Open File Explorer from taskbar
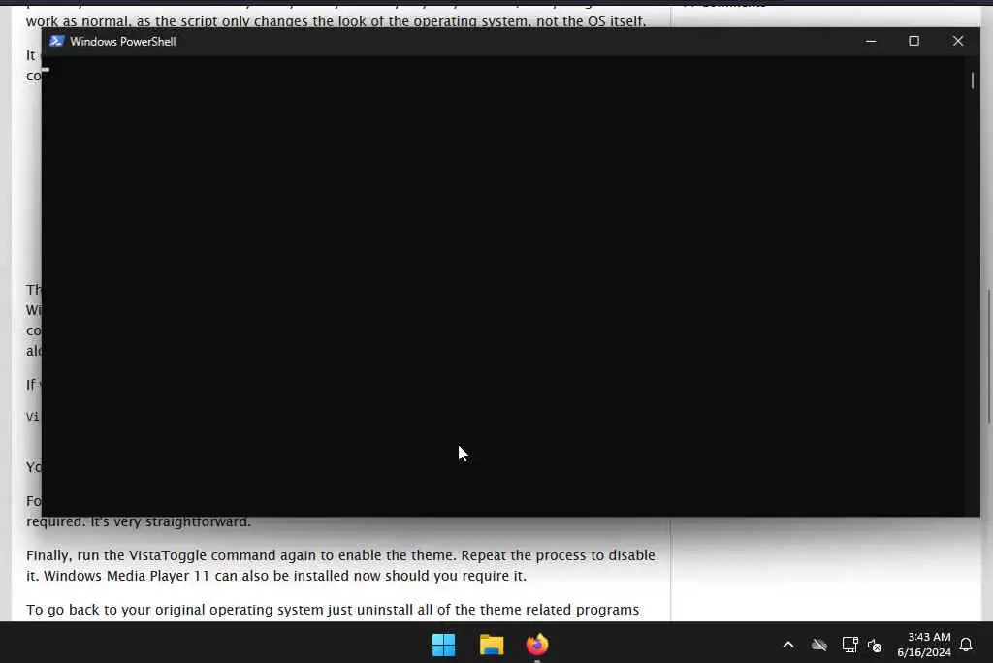 pos(492,645)
